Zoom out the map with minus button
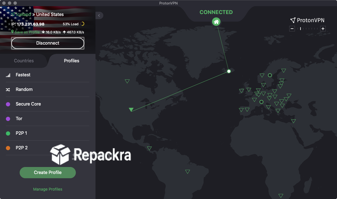The height and width of the screenshot is (199, 337). point(292,29)
